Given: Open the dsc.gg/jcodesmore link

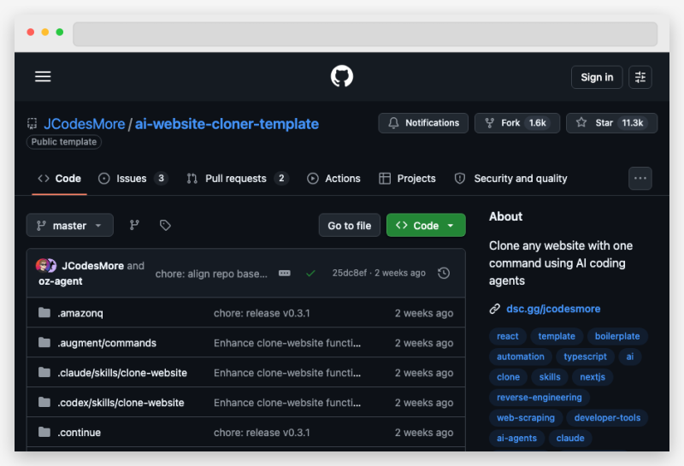Looking at the screenshot, I should coord(553,309).
